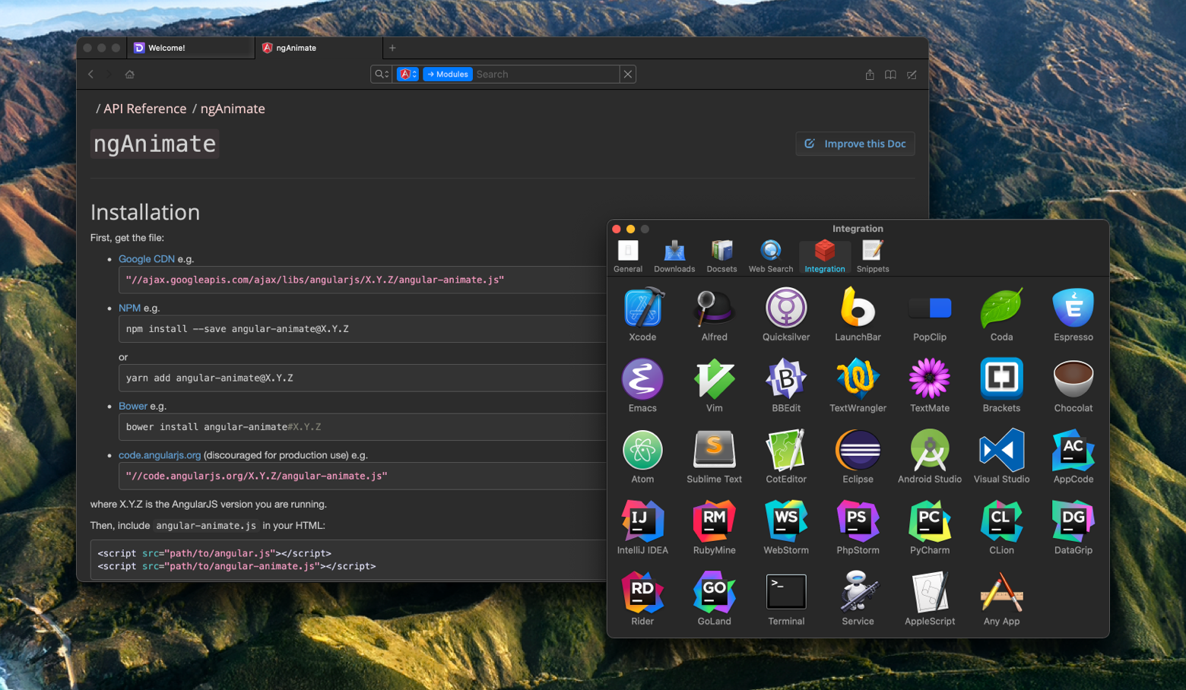Screen dimensions: 1186x690
Task: Select the Android Studio icon
Action: tap(930, 450)
